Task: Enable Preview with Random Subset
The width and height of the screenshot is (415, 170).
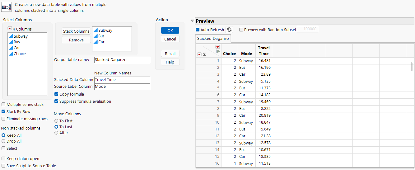Action: click(241, 30)
